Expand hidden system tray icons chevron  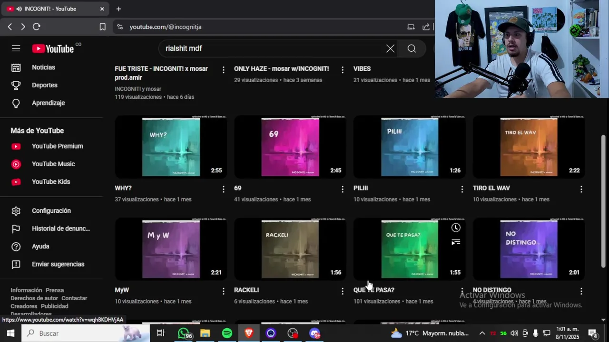[x=482, y=333]
